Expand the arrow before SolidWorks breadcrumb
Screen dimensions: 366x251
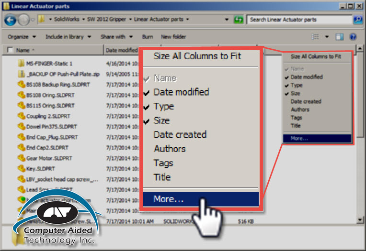[x=50, y=19]
